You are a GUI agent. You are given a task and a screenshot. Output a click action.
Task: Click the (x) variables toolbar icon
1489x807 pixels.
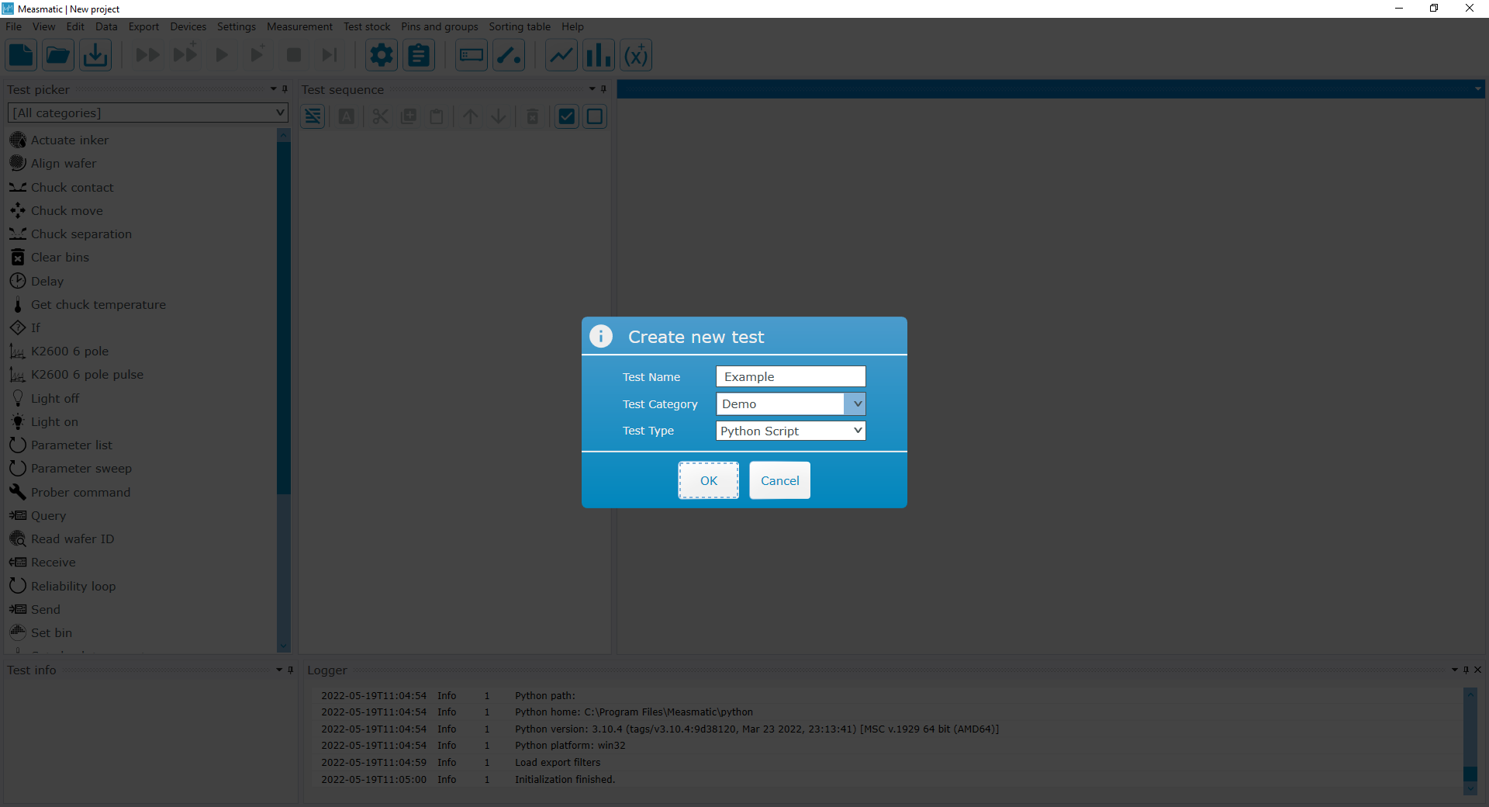point(636,55)
